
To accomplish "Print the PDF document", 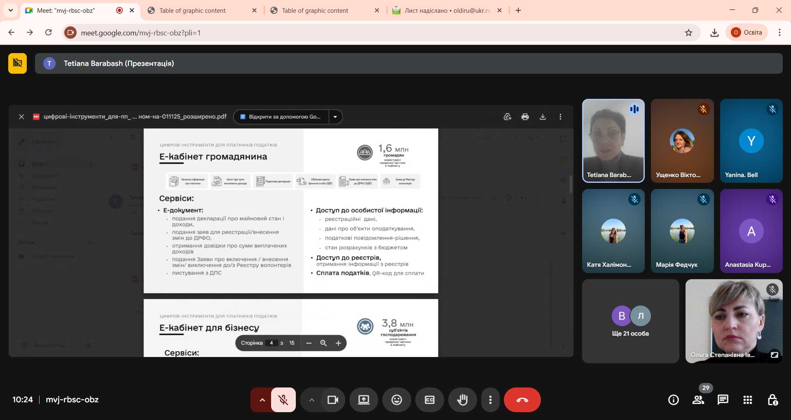I will click(x=525, y=117).
